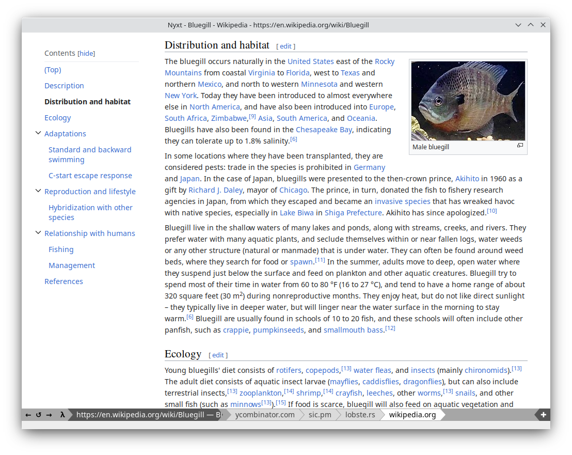Follow the spawn link
This screenshot has width=572, height=455.
pos(301,262)
